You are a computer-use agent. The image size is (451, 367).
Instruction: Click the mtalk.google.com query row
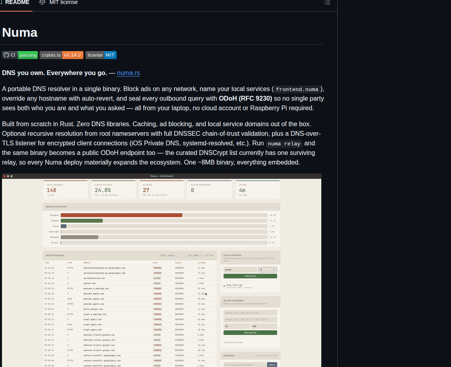pos(130,309)
